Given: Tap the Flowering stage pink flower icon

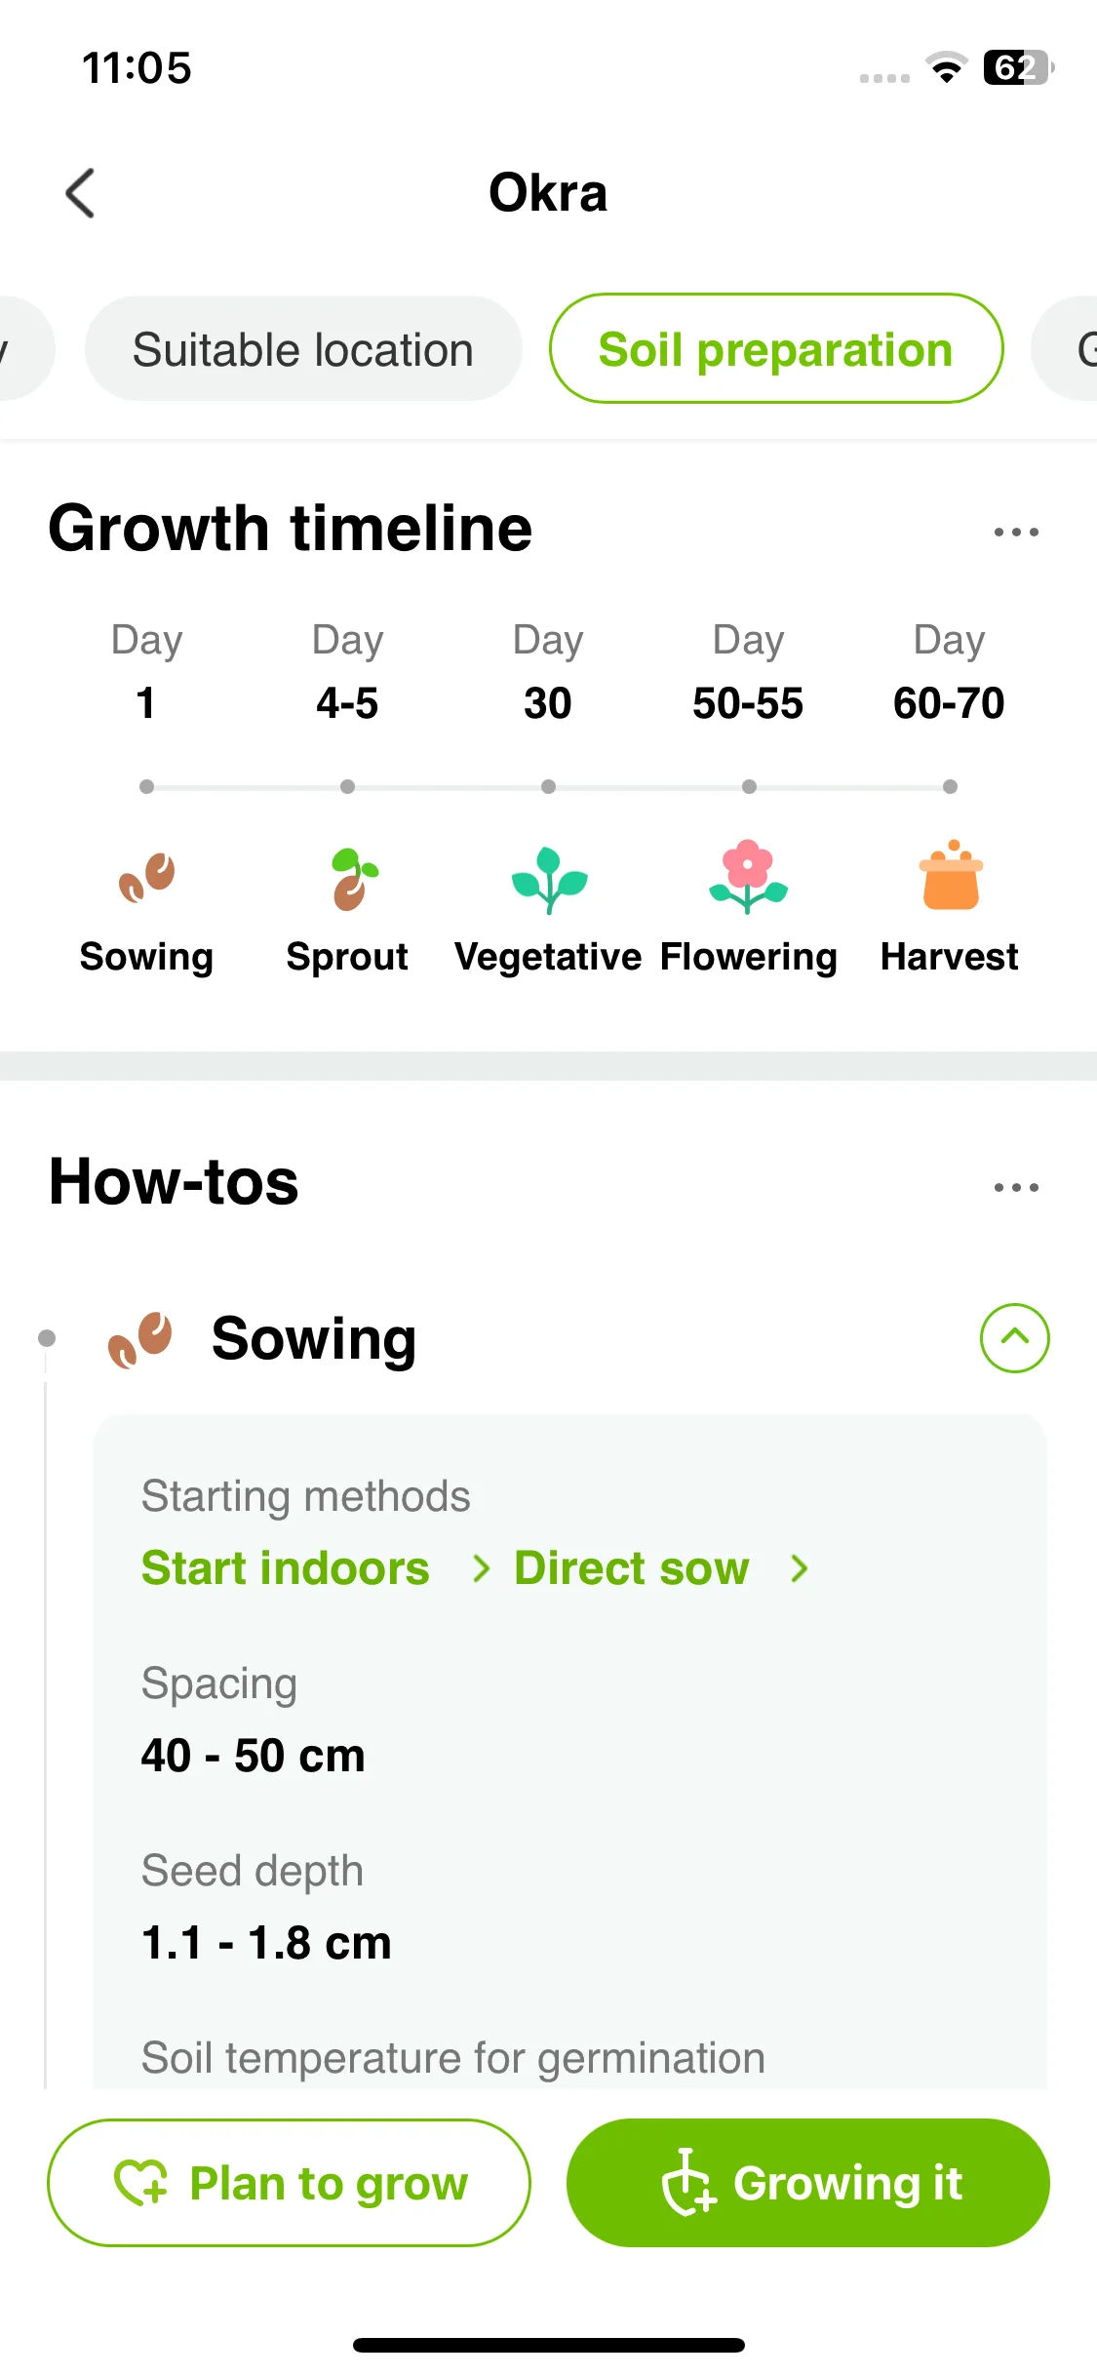Looking at the screenshot, I should tap(748, 876).
